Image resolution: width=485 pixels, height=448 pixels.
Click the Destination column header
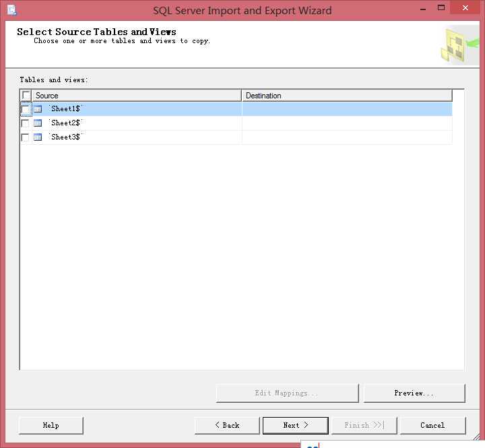pos(347,96)
